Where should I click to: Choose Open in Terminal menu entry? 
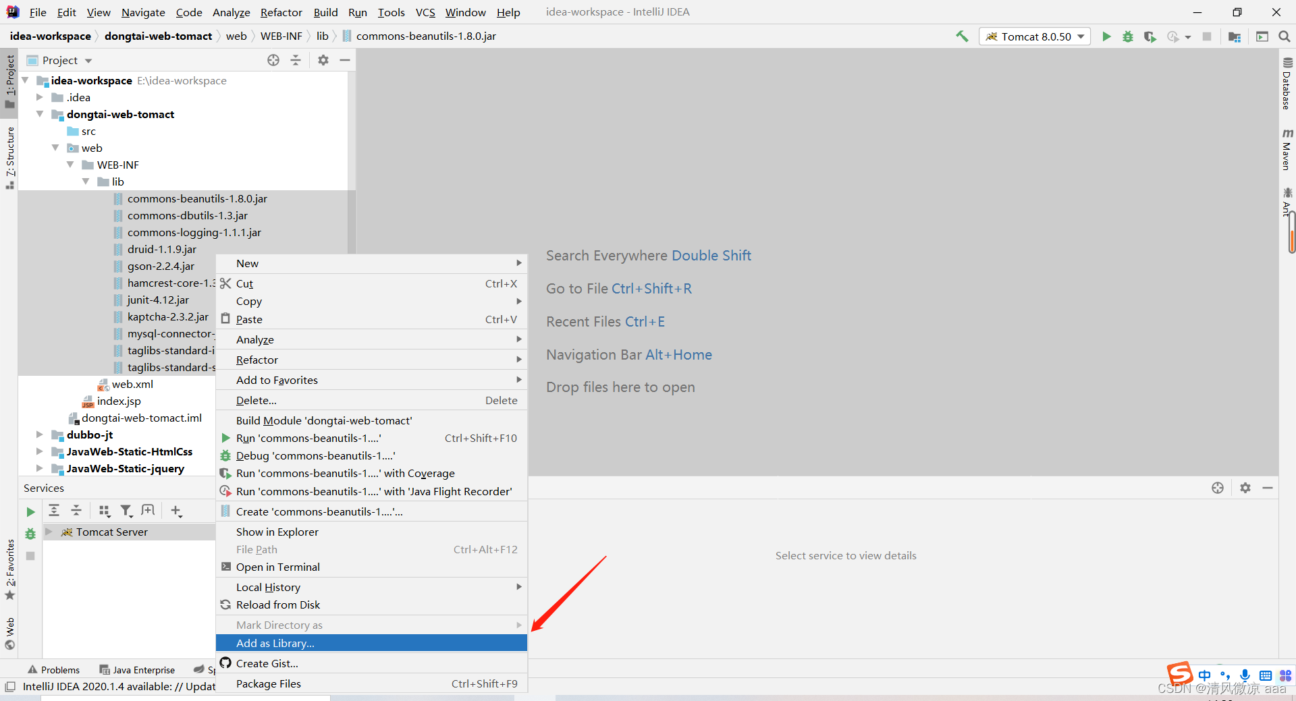371,567
